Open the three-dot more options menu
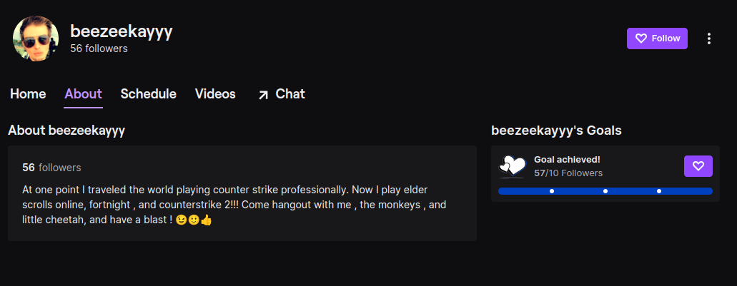Screen dimensions: 737x286 click(x=709, y=39)
